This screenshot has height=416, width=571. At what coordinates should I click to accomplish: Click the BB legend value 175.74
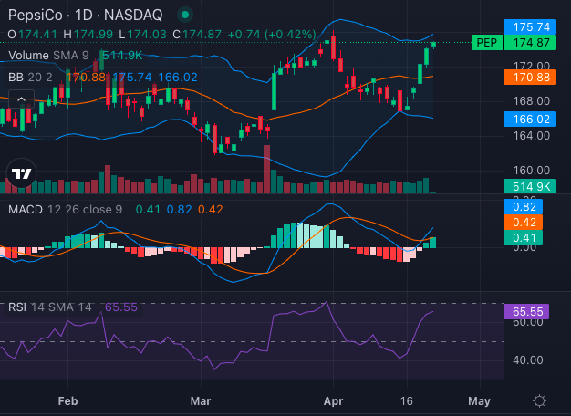click(x=132, y=78)
